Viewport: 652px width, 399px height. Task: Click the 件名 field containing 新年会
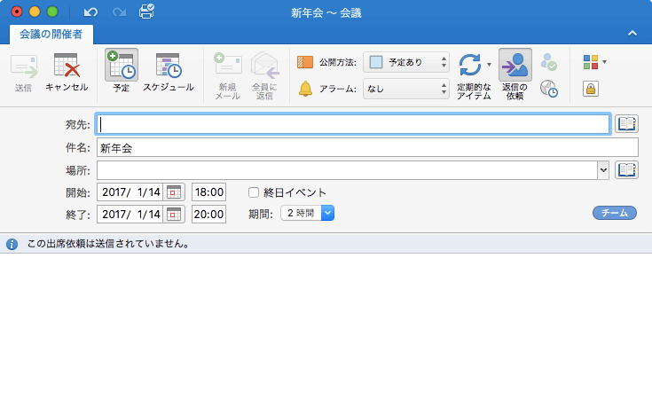pos(367,147)
